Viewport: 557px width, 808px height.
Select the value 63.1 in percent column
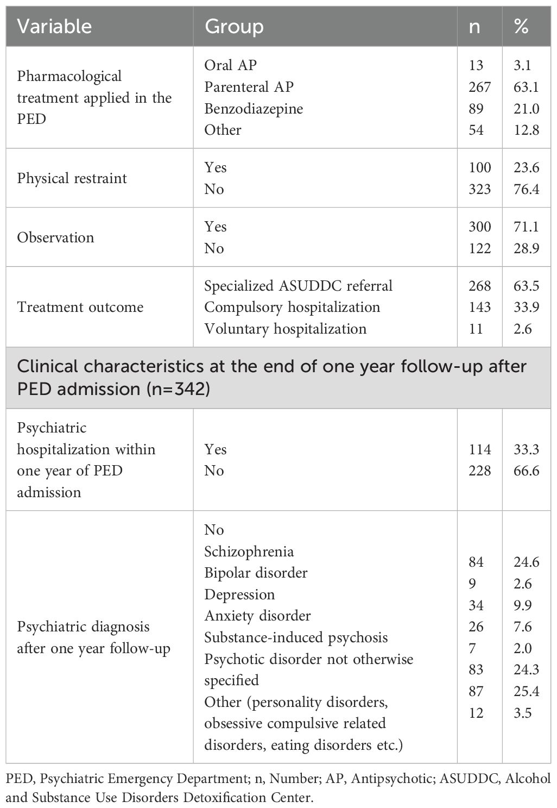(526, 87)
